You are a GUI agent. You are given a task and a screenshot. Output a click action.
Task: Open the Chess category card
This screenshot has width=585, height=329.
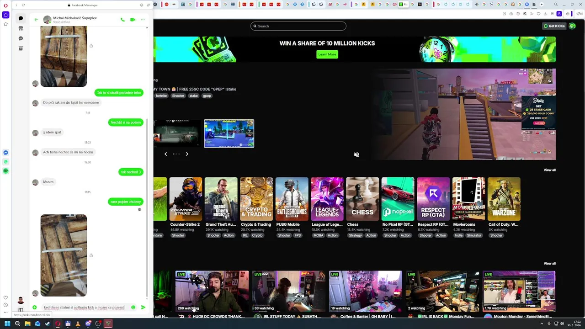(362, 199)
